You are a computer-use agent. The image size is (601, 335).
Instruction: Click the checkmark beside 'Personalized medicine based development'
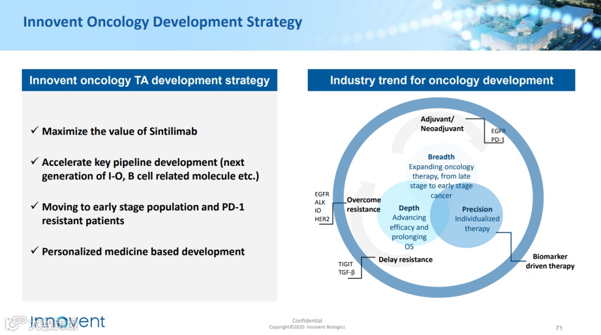pyautogui.click(x=35, y=250)
